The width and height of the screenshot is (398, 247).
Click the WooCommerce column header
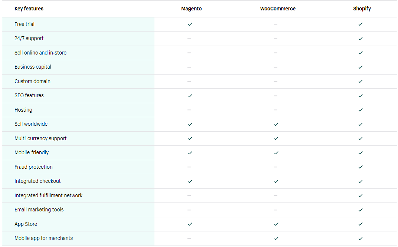tap(278, 9)
